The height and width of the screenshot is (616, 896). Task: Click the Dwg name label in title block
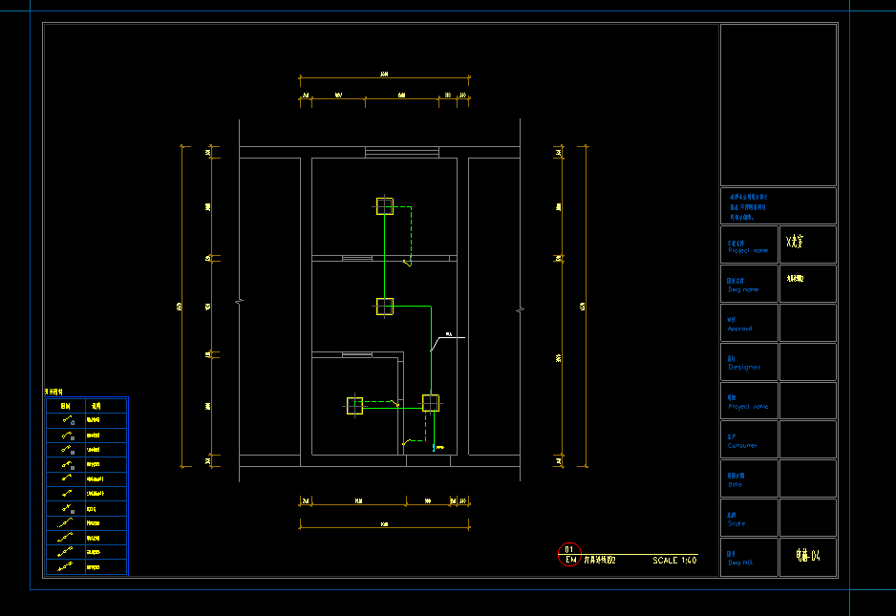tap(742, 288)
